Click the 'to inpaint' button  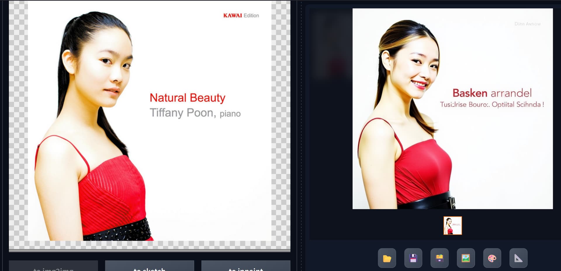[246, 266]
